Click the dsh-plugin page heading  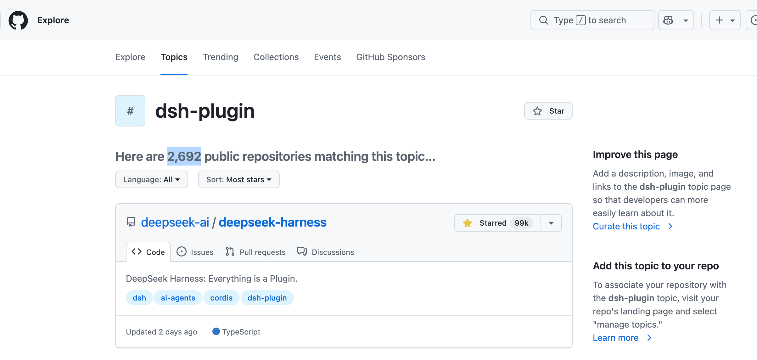click(x=205, y=111)
